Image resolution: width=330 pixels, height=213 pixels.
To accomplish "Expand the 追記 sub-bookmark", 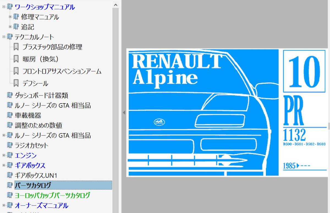I will 10,27.
